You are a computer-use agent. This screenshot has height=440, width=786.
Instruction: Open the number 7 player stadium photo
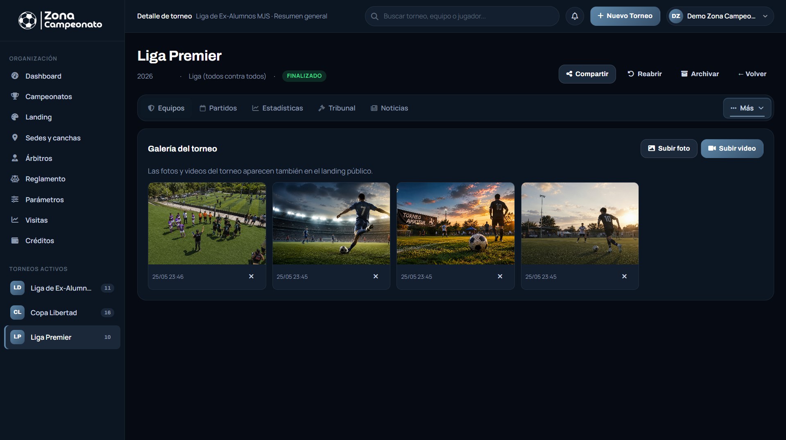click(331, 223)
